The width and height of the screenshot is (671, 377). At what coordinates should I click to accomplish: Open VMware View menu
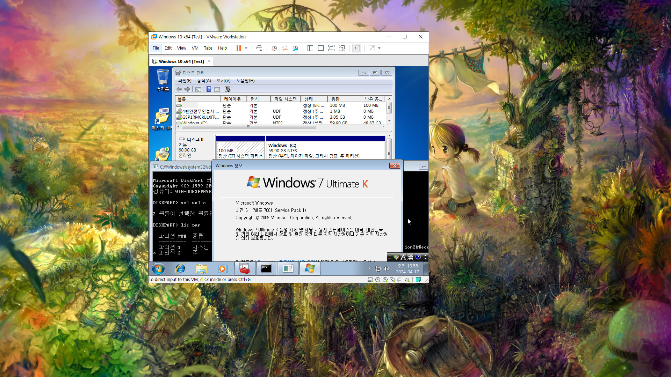(x=182, y=48)
